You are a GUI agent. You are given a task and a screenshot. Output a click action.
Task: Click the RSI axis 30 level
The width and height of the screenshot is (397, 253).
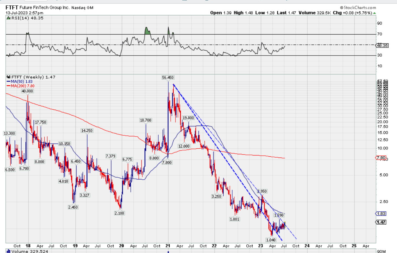(x=379, y=55)
